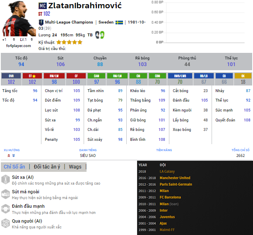Click the five-star Kỹ thuật rating
Image resolution: width=253 pixels, height=235 pixels.
click(x=69, y=42)
